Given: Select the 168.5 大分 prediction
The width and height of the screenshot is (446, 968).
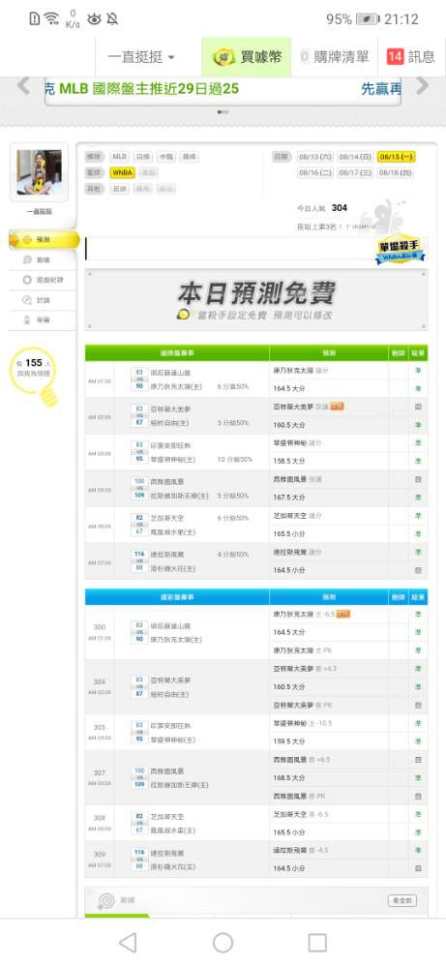Looking at the screenshot, I should coord(289,778).
